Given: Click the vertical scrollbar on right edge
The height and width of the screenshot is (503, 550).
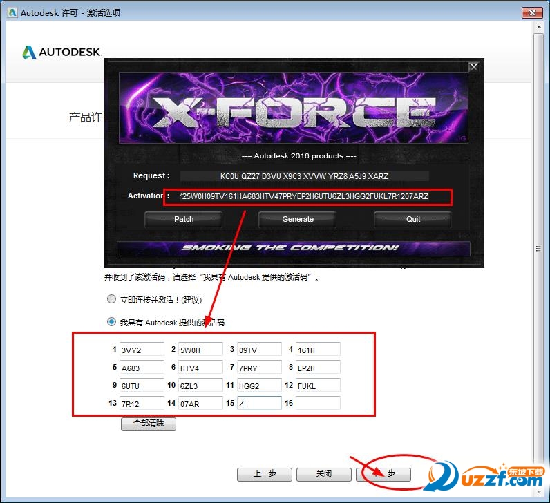Looking at the screenshot, I should tap(538, 249).
